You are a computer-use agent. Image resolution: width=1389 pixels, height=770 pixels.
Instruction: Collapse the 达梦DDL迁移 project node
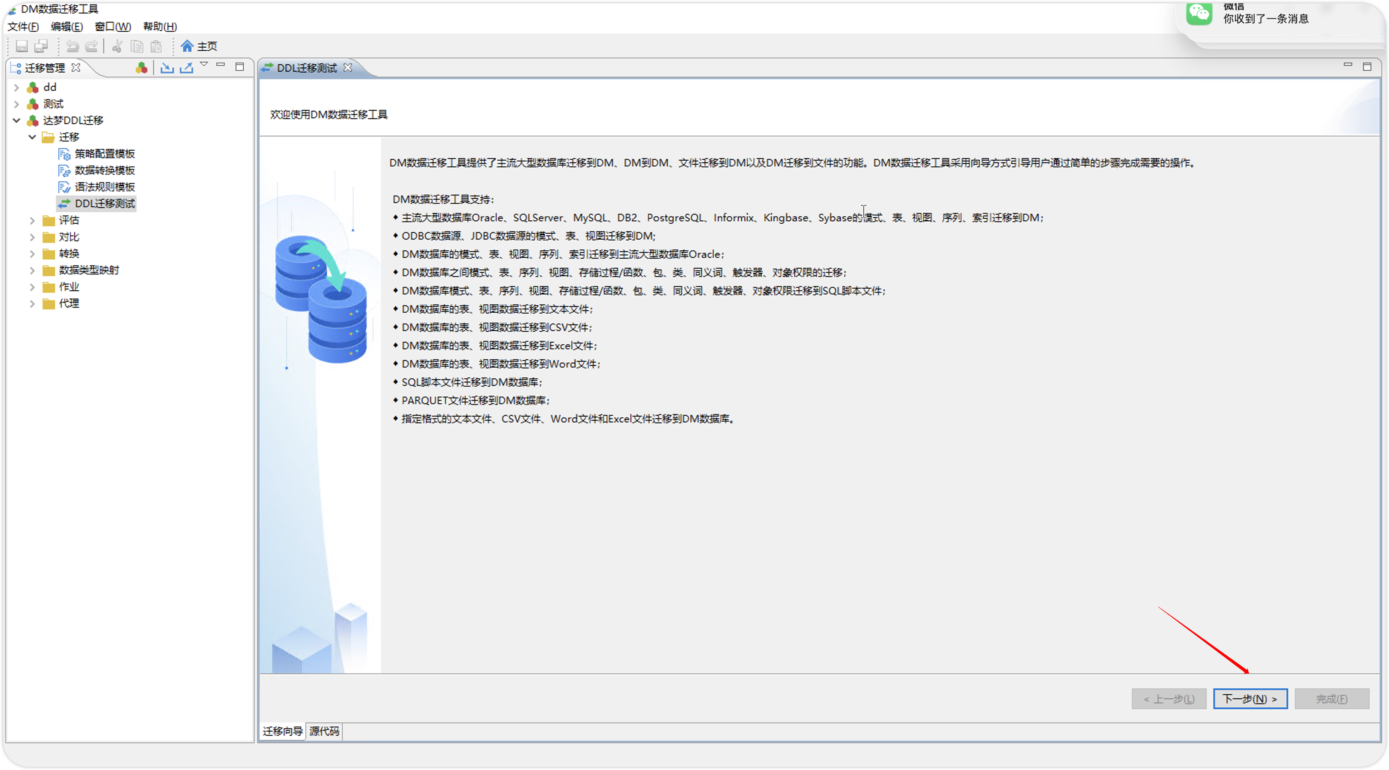(16, 120)
